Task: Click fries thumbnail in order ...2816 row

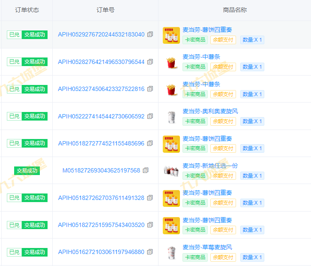Action: tap(171, 90)
